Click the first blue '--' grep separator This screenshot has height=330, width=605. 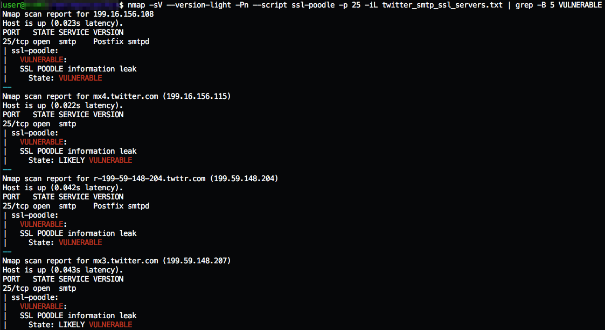pos(7,88)
